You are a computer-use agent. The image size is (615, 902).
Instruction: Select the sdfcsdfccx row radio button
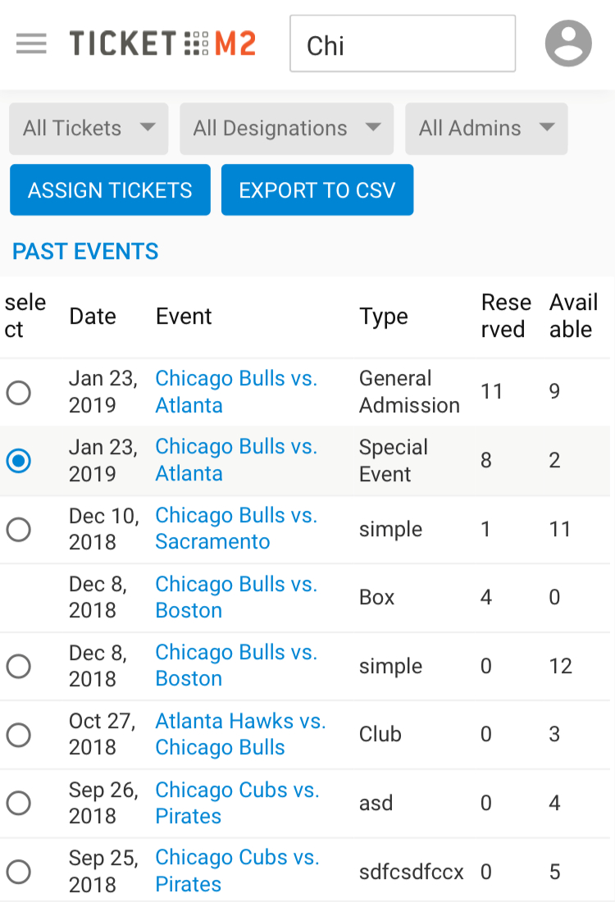(x=18, y=871)
